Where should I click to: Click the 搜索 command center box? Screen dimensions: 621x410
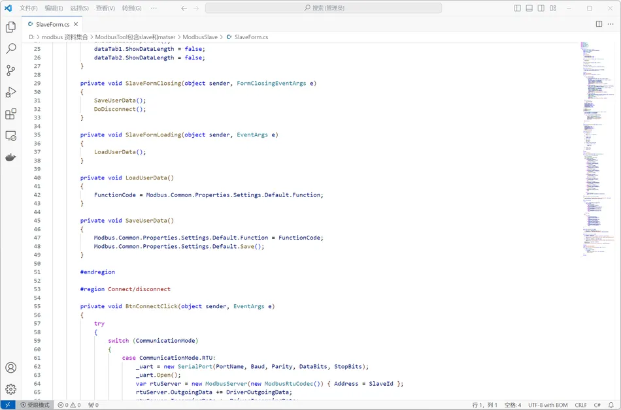(x=324, y=8)
